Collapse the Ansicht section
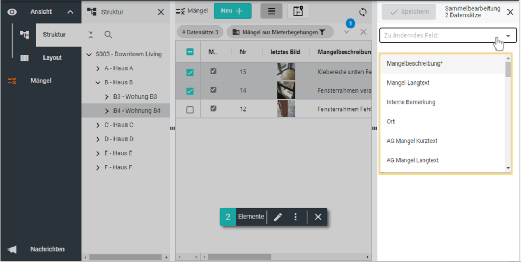The width and height of the screenshot is (521, 262). (70, 12)
